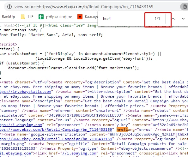Select the "unsafe-url" content value
The width and height of the screenshot is (188, 157).
coord(107,111)
